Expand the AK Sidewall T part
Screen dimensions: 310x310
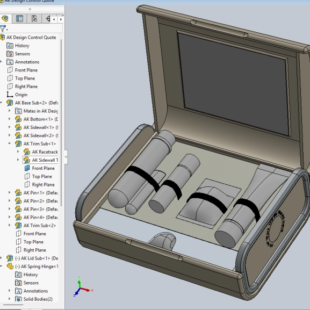tap(18, 160)
